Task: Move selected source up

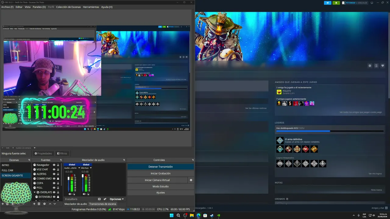Action: 50,204
